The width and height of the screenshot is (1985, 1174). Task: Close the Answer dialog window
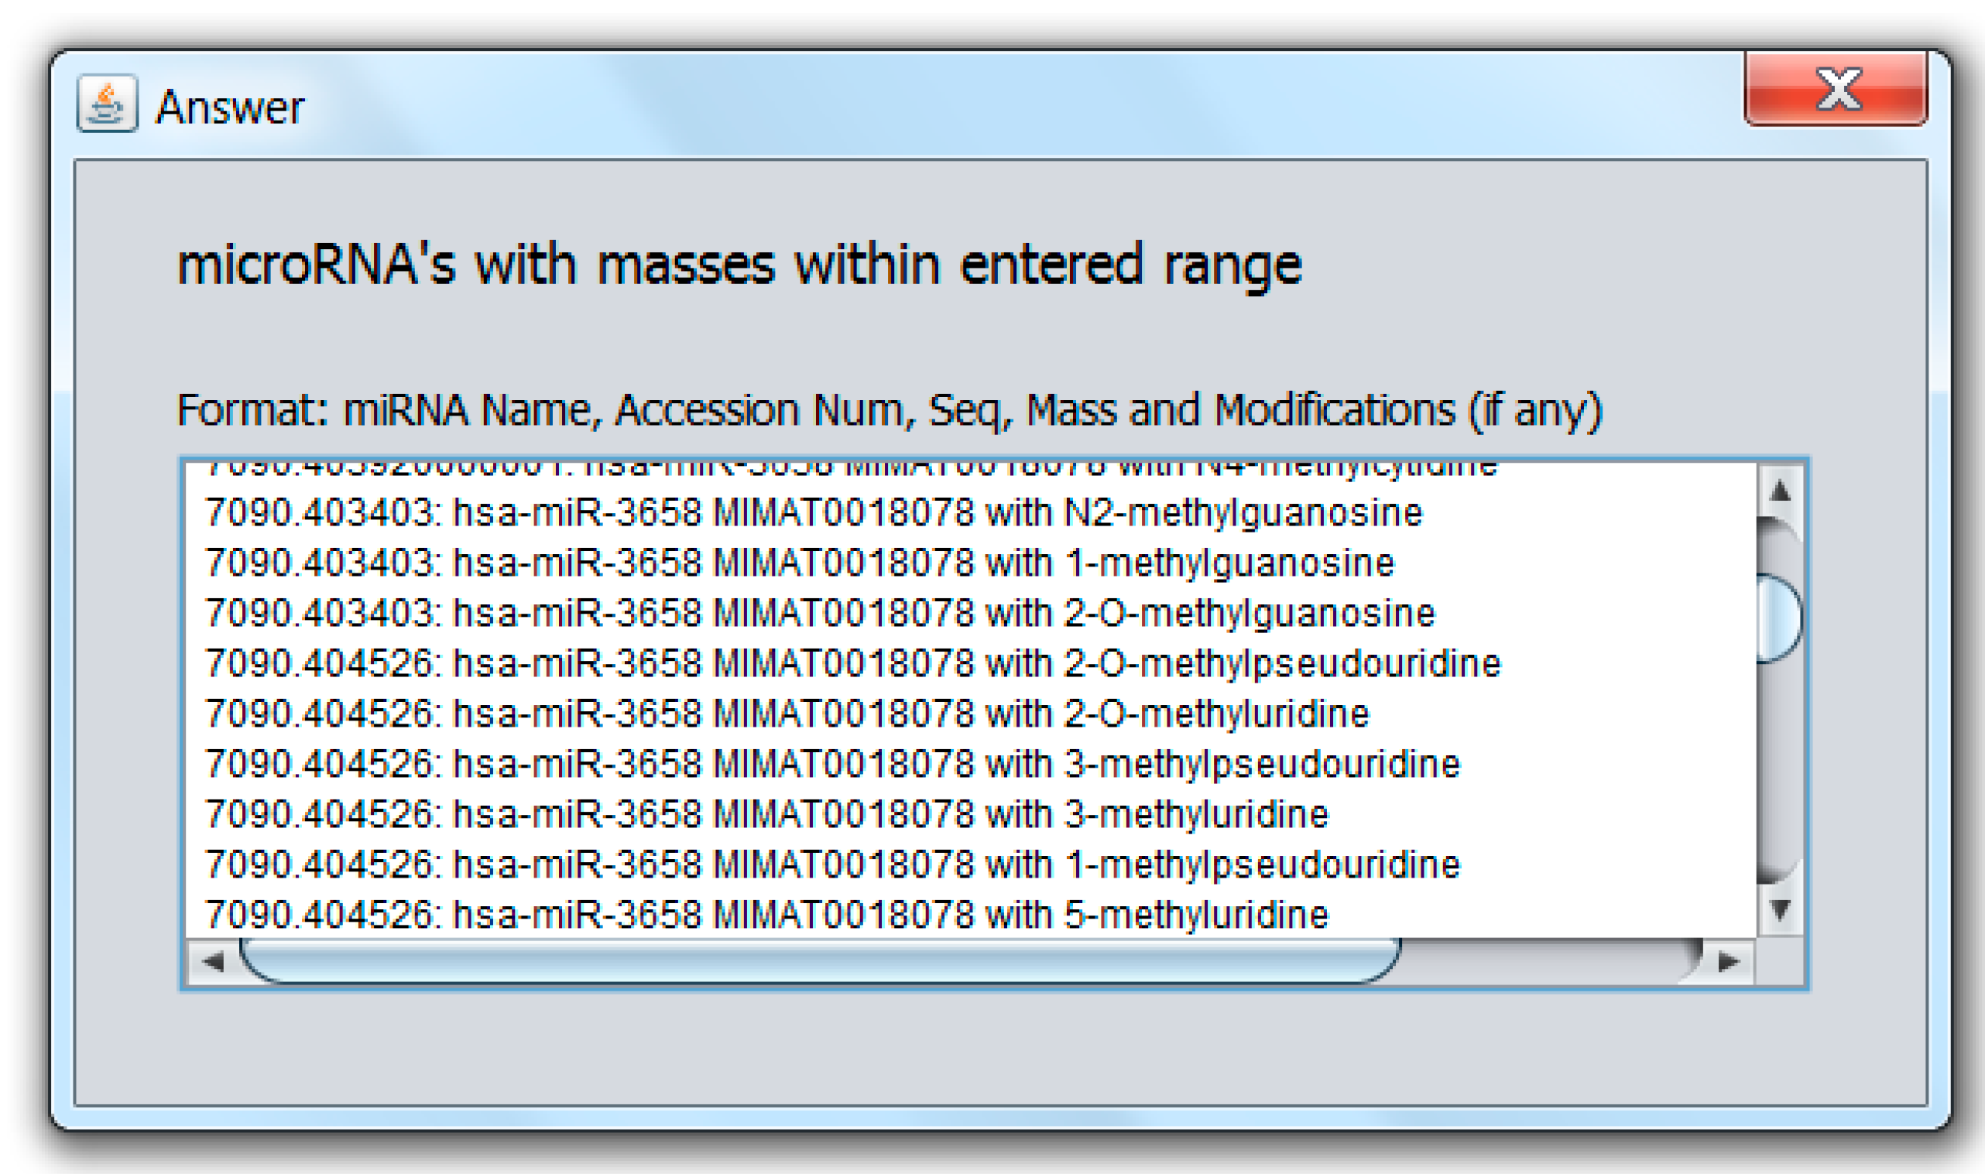1835,88
